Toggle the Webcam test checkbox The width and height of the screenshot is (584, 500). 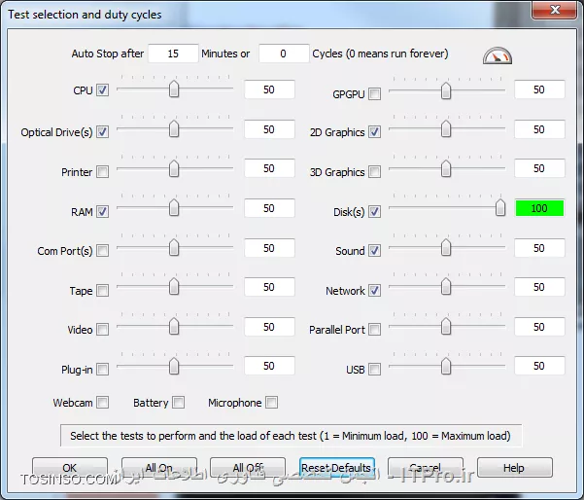(x=103, y=403)
